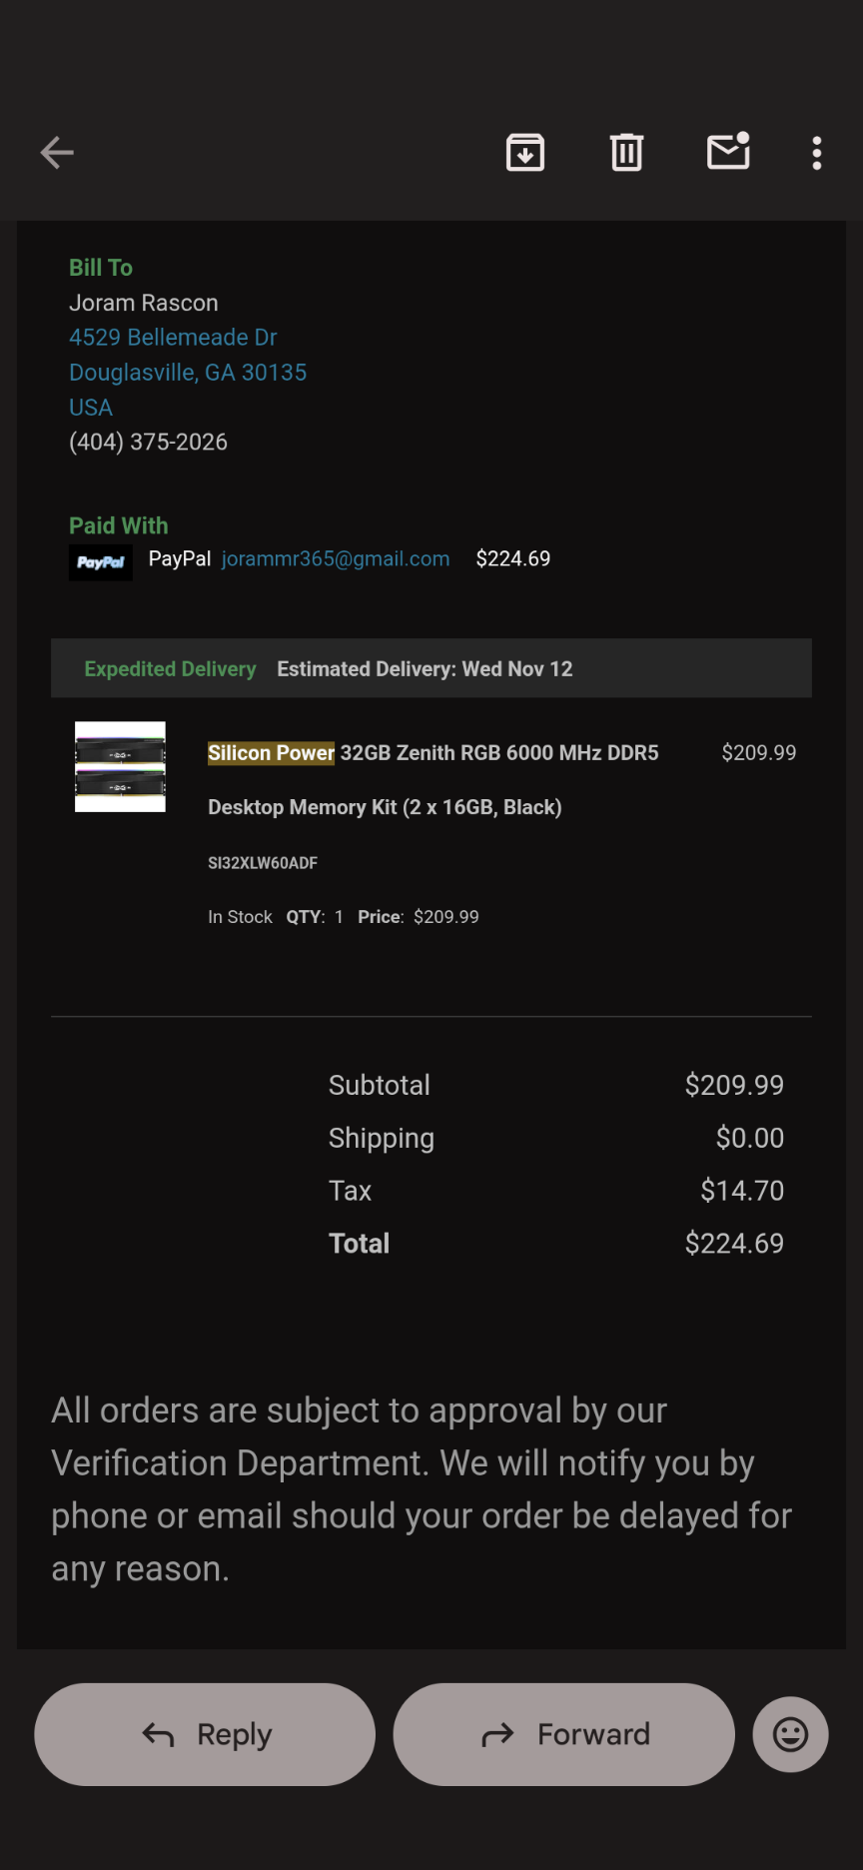
Task: Tap the phone number (404) 375-2026
Action: pos(148,443)
